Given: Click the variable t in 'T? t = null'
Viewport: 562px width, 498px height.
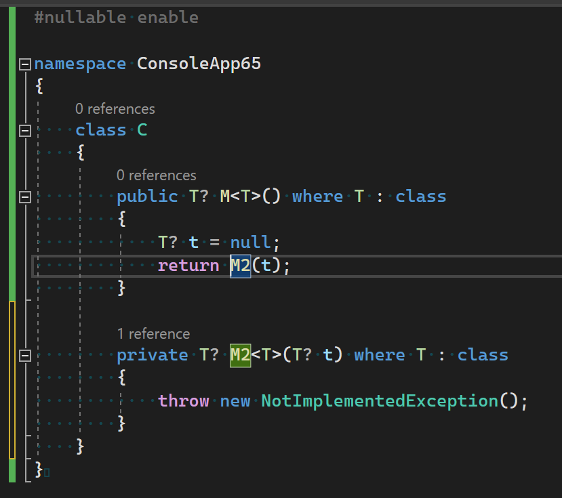Looking at the screenshot, I should click(x=193, y=243).
